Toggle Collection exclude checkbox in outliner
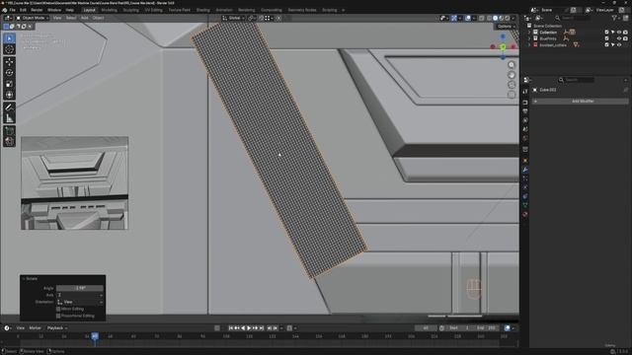 (x=606, y=33)
